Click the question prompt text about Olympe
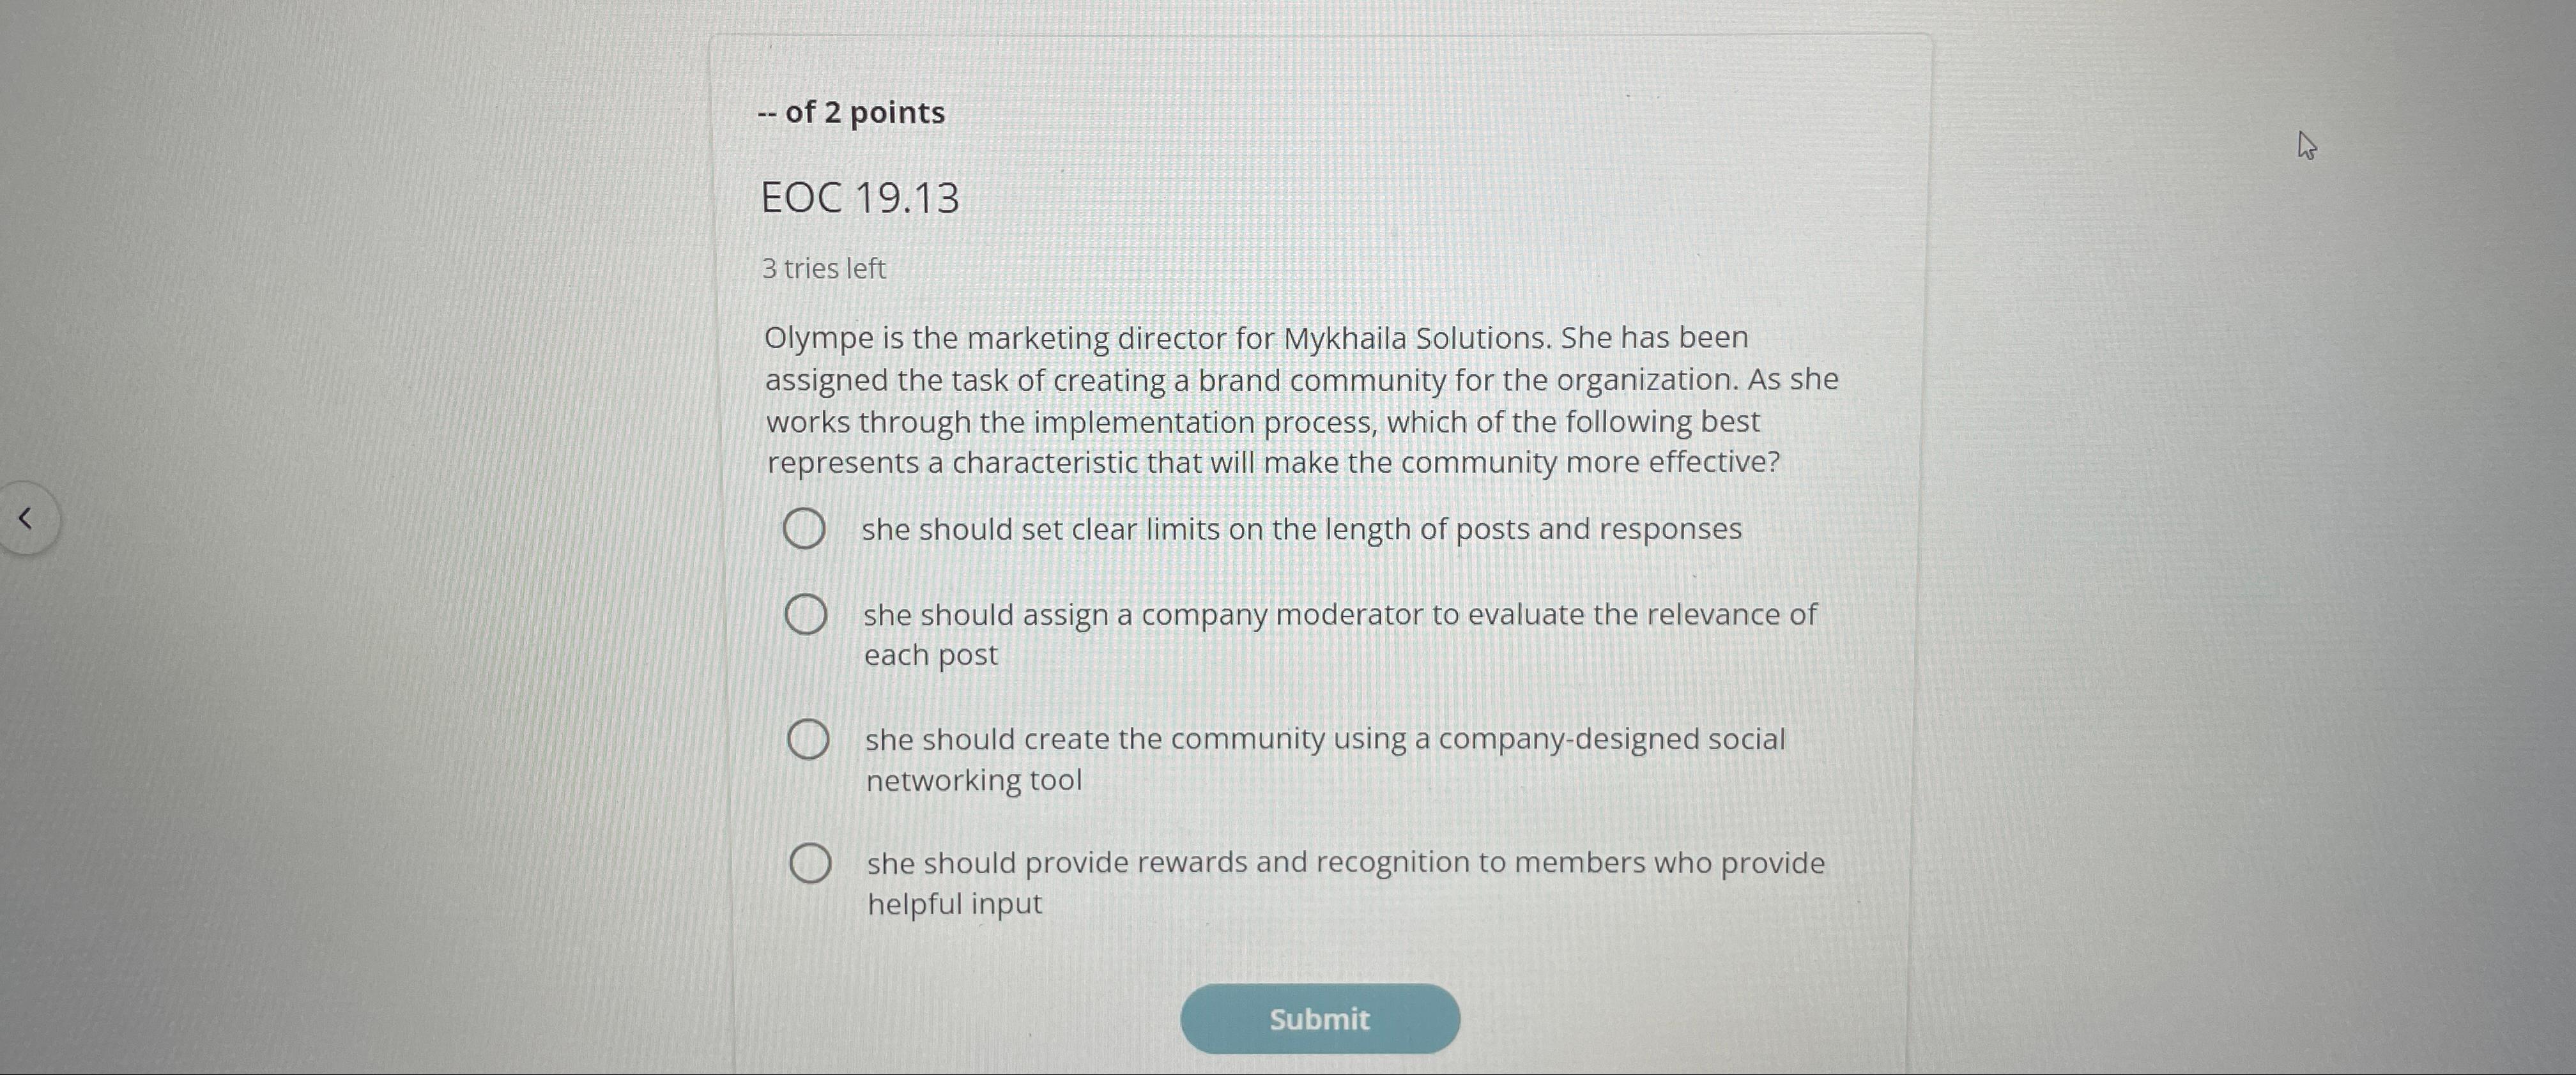Screen dimensions: 2576x1075 (x=1300, y=400)
